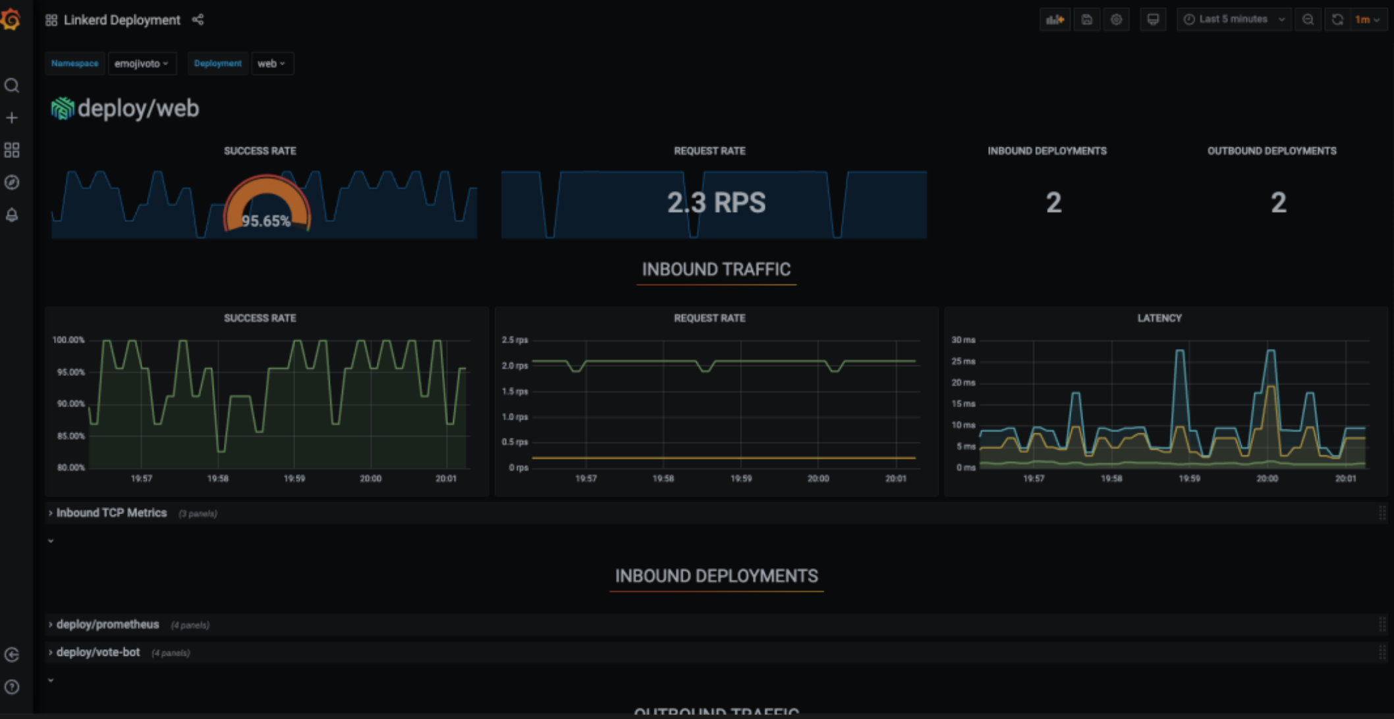The image size is (1394, 719).
Task: Share the dashboard via share icon
Action: click(198, 20)
